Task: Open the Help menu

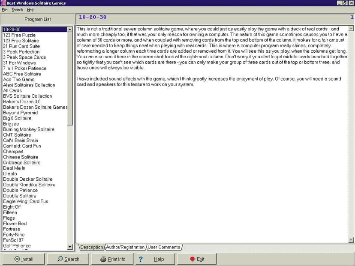Action: point(31,10)
